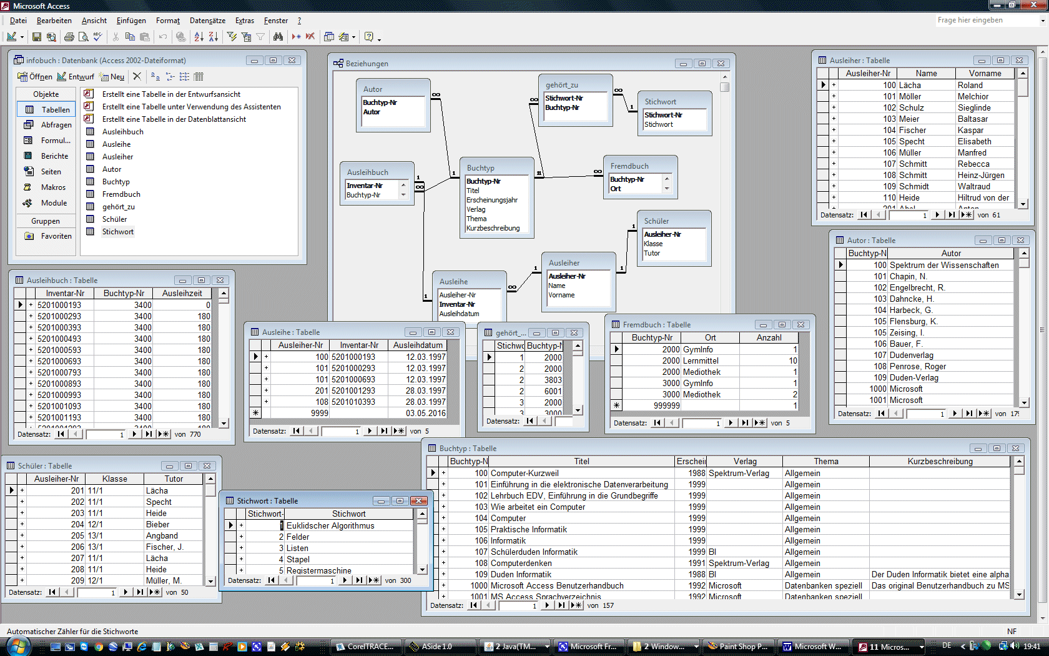Viewport: 1049px width, 656px height.
Task: Click down arrow of Buchtyp table scrollbar
Action: pyautogui.click(x=1019, y=595)
